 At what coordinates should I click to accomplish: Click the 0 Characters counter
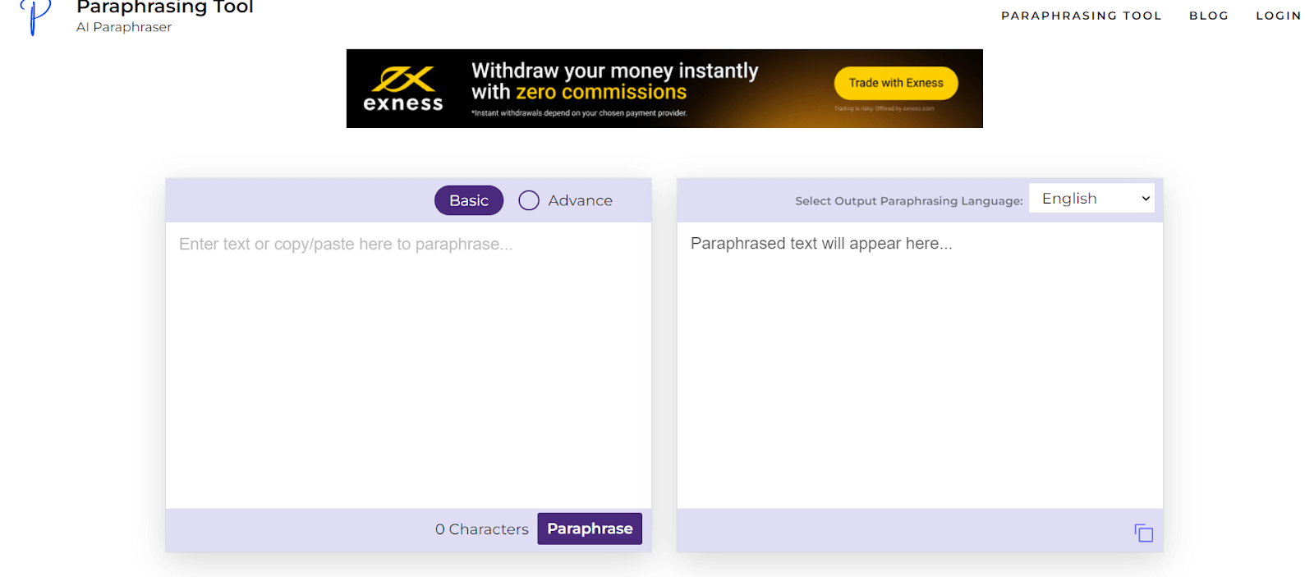481,529
